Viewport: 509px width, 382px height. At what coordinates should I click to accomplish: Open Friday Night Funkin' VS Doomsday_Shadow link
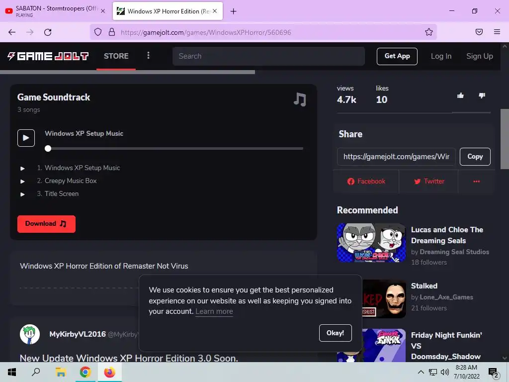(x=446, y=346)
